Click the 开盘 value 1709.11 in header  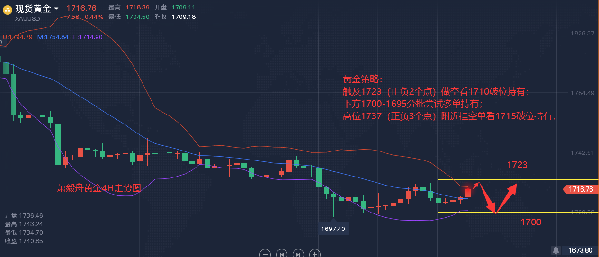coord(183,8)
